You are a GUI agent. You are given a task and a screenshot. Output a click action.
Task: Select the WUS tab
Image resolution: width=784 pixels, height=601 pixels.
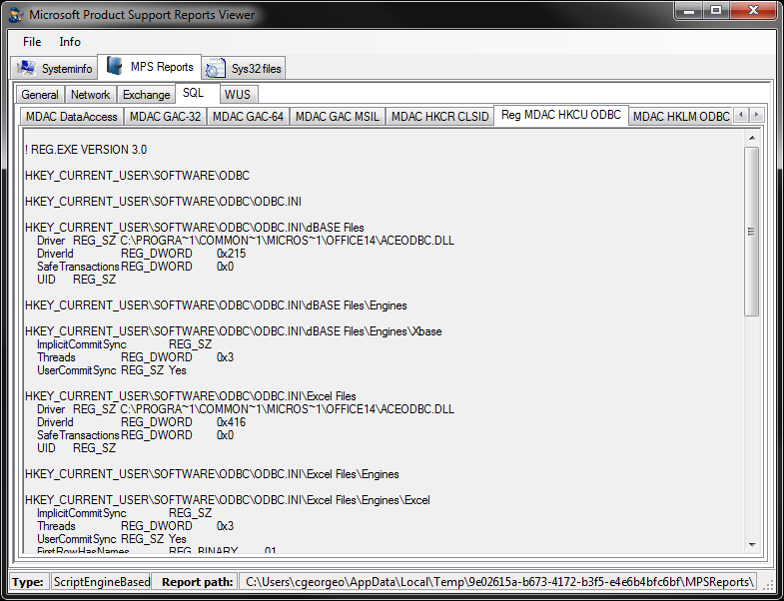238,95
